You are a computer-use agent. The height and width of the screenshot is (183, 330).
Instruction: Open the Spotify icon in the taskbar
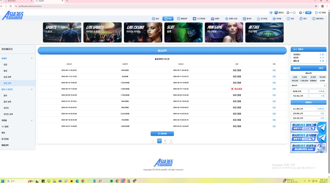pyautogui.click(x=111, y=181)
